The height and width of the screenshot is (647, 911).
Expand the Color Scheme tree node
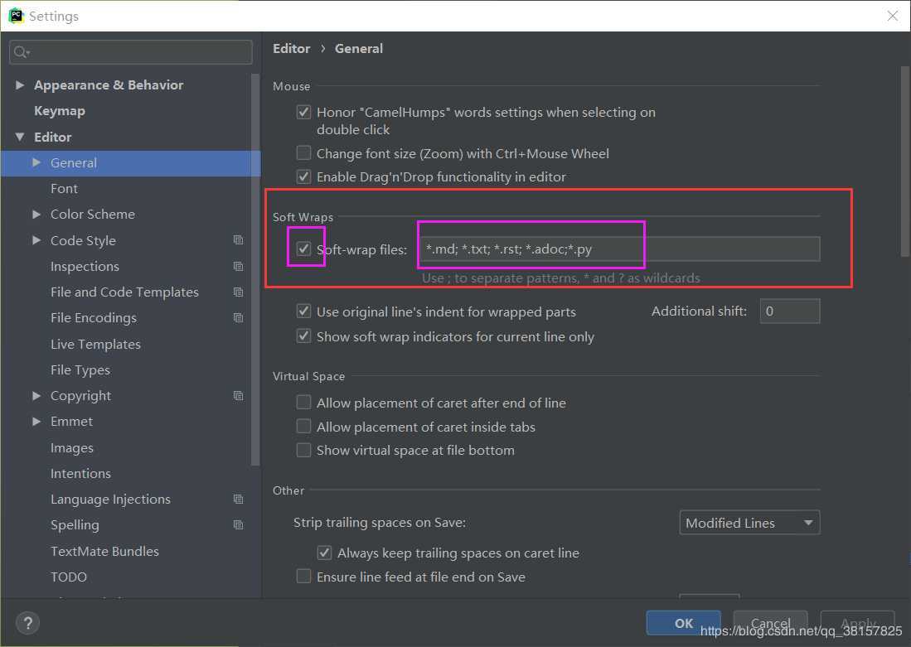point(36,215)
